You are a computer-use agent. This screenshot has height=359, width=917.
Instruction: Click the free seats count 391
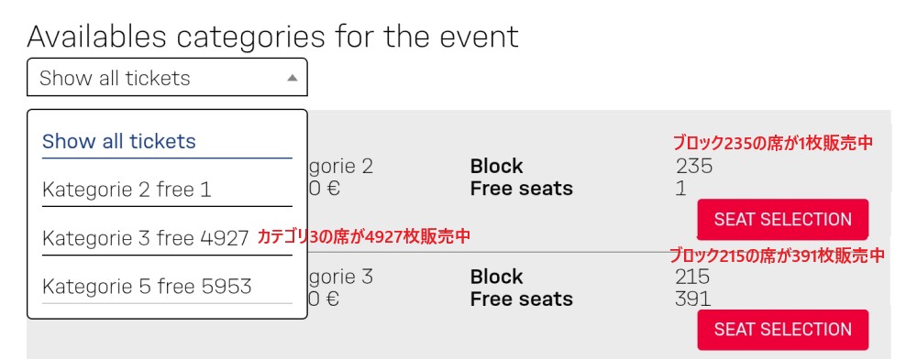pos(692,299)
